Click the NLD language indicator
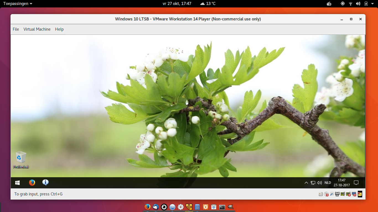Viewport: 378px width, 212px height. pos(328,182)
